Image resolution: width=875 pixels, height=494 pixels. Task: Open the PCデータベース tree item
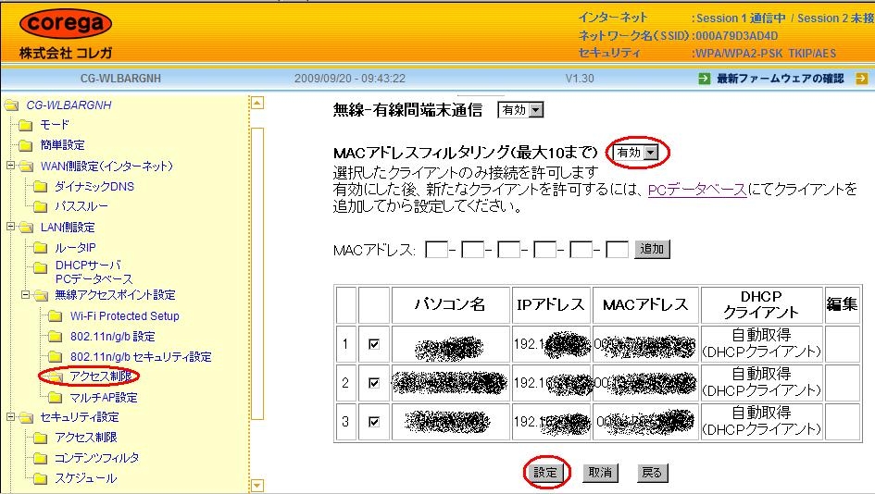click(x=94, y=278)
